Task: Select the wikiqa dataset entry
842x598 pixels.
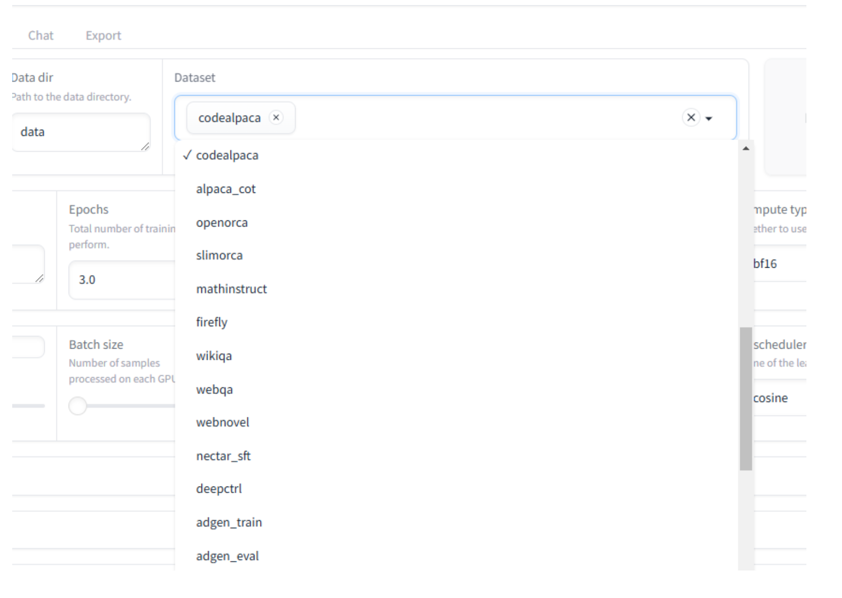Action: click(x=214, y=356)
